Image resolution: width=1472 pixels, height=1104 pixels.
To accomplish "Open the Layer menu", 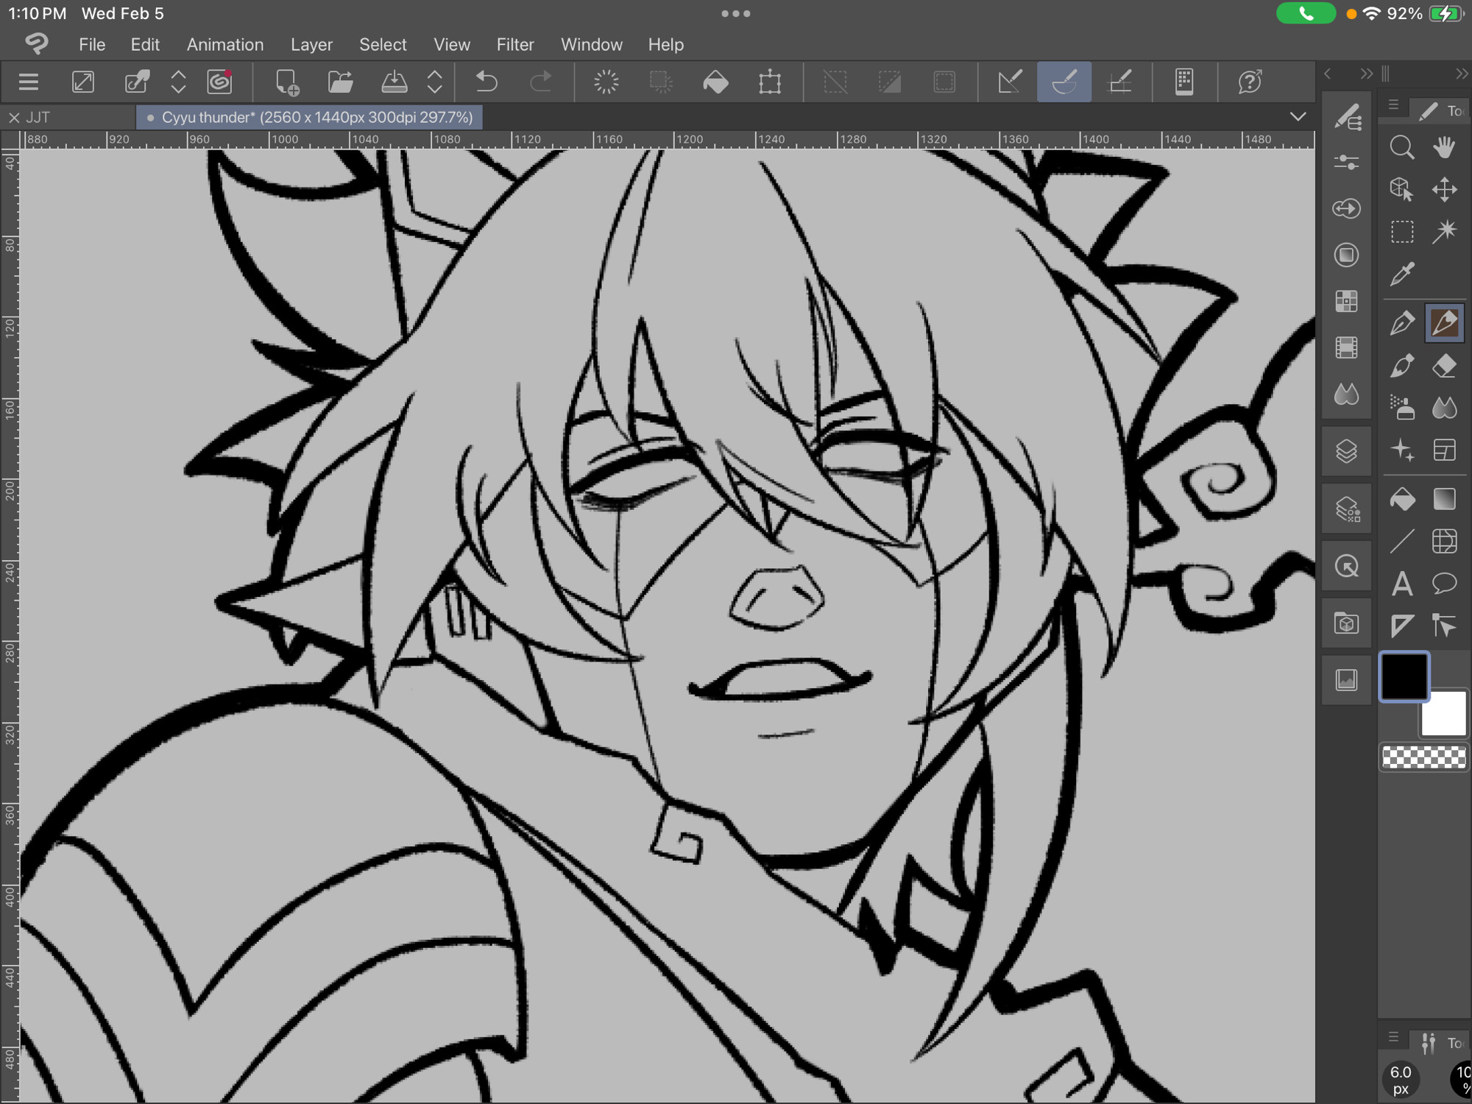I will [311, 45].
